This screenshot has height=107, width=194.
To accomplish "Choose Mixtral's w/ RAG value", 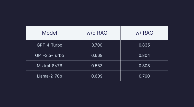I will tap(144, 66).
